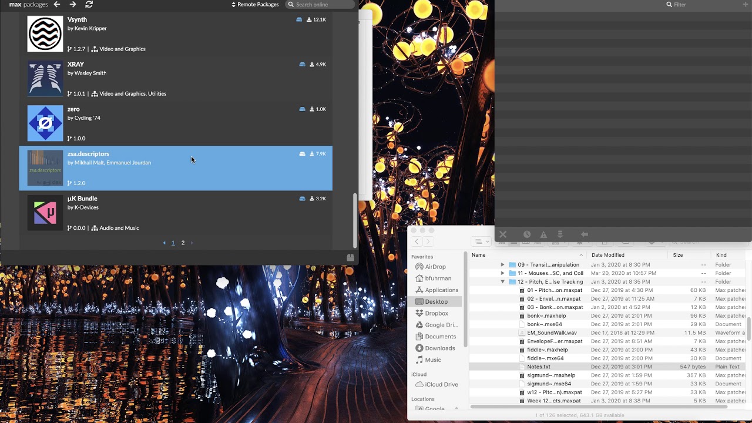Click the blue package icon for zero
752x423 pixels.
point(302,109)
